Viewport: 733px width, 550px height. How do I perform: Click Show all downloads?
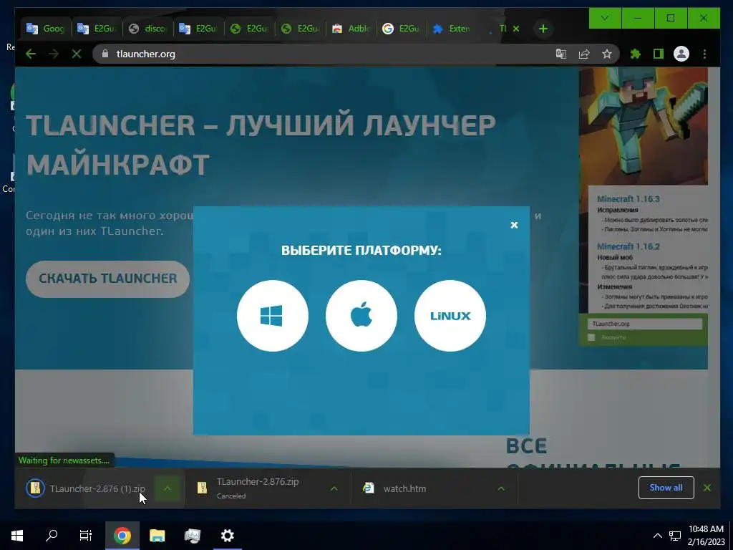666,488
